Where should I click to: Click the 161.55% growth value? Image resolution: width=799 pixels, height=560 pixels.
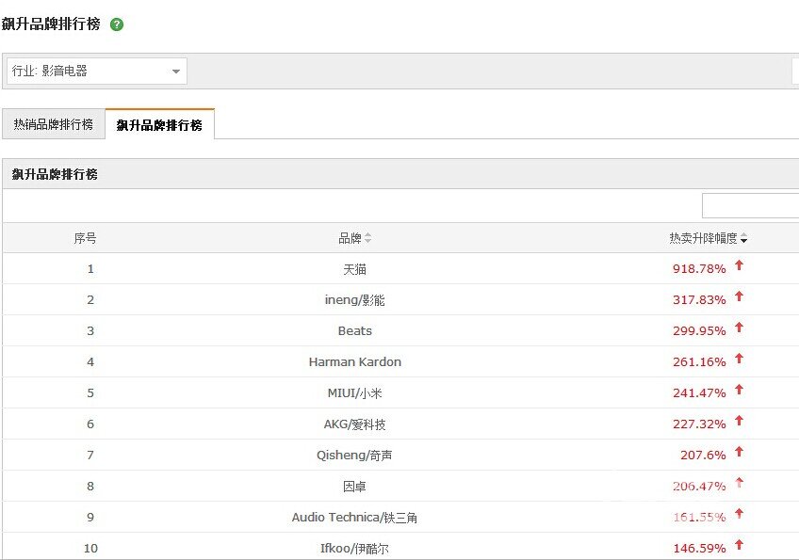699,518
